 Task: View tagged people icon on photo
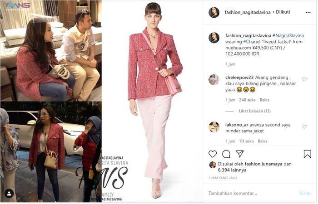pos(9,194)
